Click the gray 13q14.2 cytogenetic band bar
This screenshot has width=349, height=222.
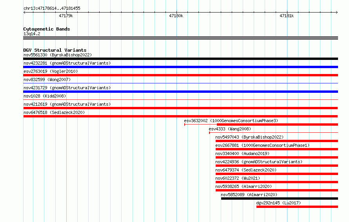[x=180, y=38]
